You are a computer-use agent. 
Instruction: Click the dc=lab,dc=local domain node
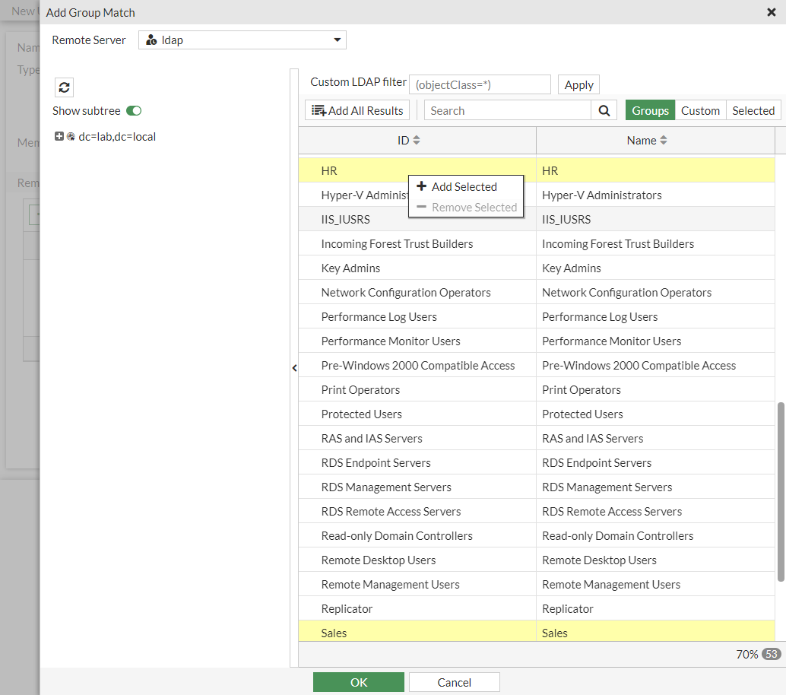[x=117, y=137]
